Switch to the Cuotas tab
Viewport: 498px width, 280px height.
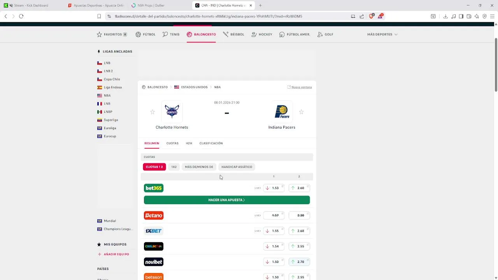pos(172,143)
